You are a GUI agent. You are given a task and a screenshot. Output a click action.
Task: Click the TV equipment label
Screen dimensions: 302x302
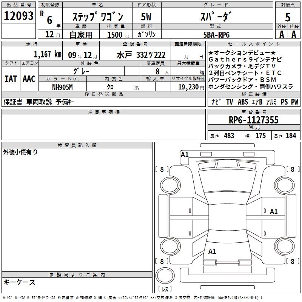(x=230, y=102)
